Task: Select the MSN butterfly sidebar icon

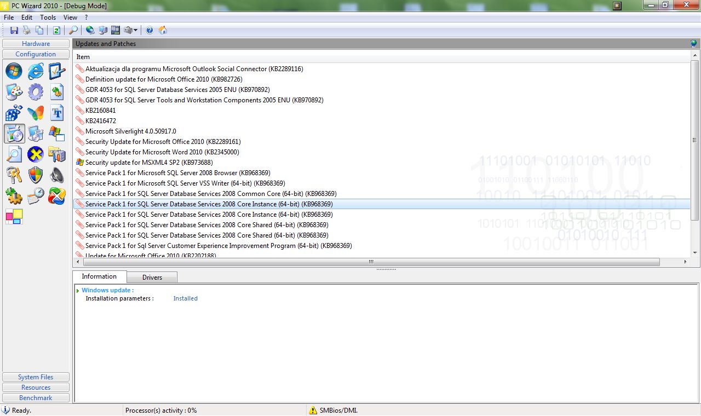Action: (36, 113)
